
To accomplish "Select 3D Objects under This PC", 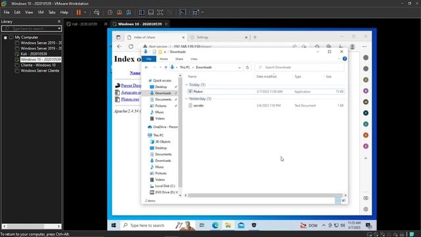I will [162, 142].
